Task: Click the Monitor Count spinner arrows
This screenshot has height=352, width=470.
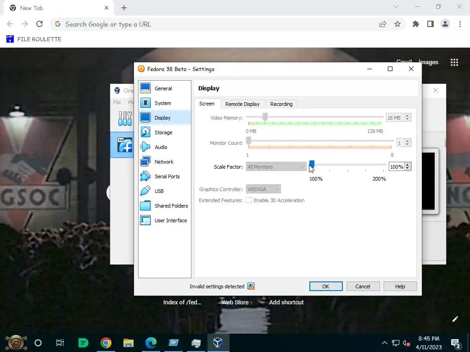Action: (407, 143)
